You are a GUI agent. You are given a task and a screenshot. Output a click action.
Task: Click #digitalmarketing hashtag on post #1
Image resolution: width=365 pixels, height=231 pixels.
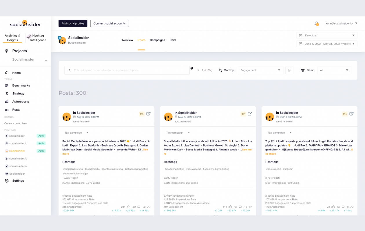pyautogui.click(x=73, y=169)
